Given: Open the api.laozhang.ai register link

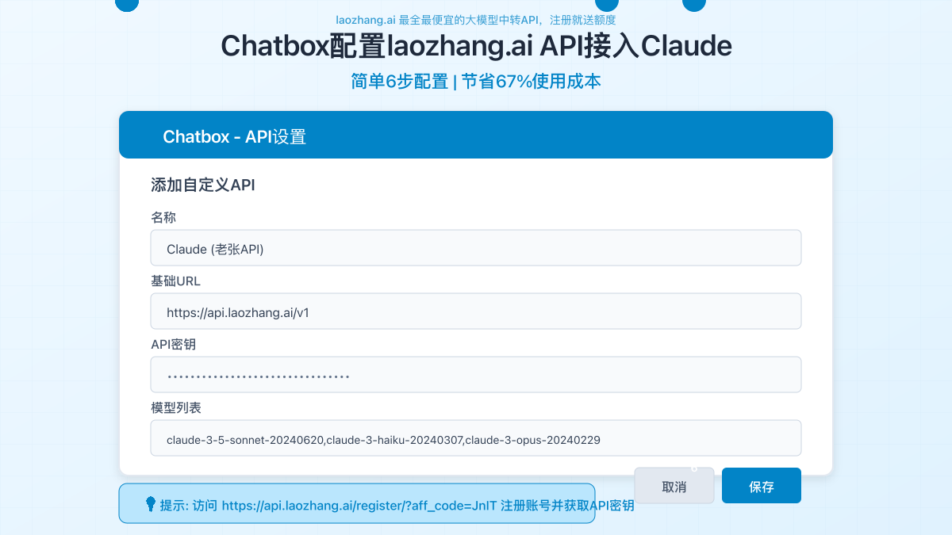Looking at the screenshot, I should (358, 506).
